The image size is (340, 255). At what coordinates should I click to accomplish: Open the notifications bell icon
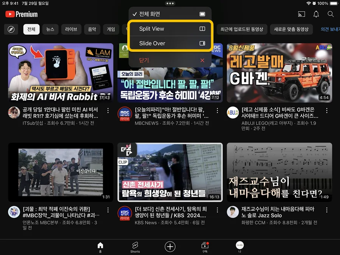coord(316,14)
